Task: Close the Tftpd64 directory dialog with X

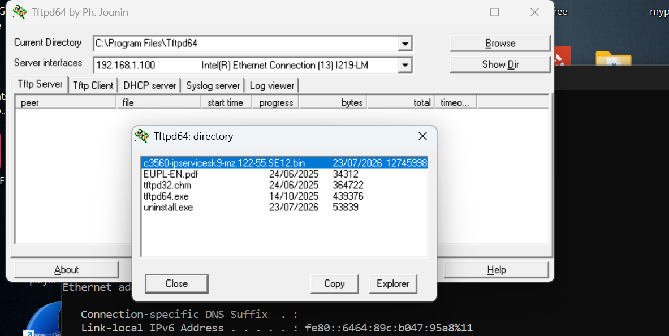Action: tap(422, 136)
